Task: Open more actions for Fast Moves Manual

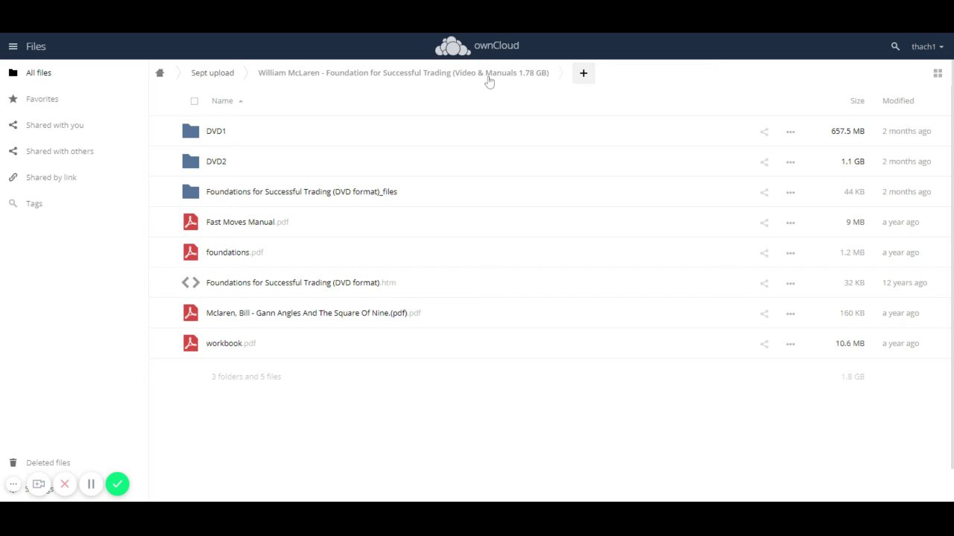Action: [790, 223]
